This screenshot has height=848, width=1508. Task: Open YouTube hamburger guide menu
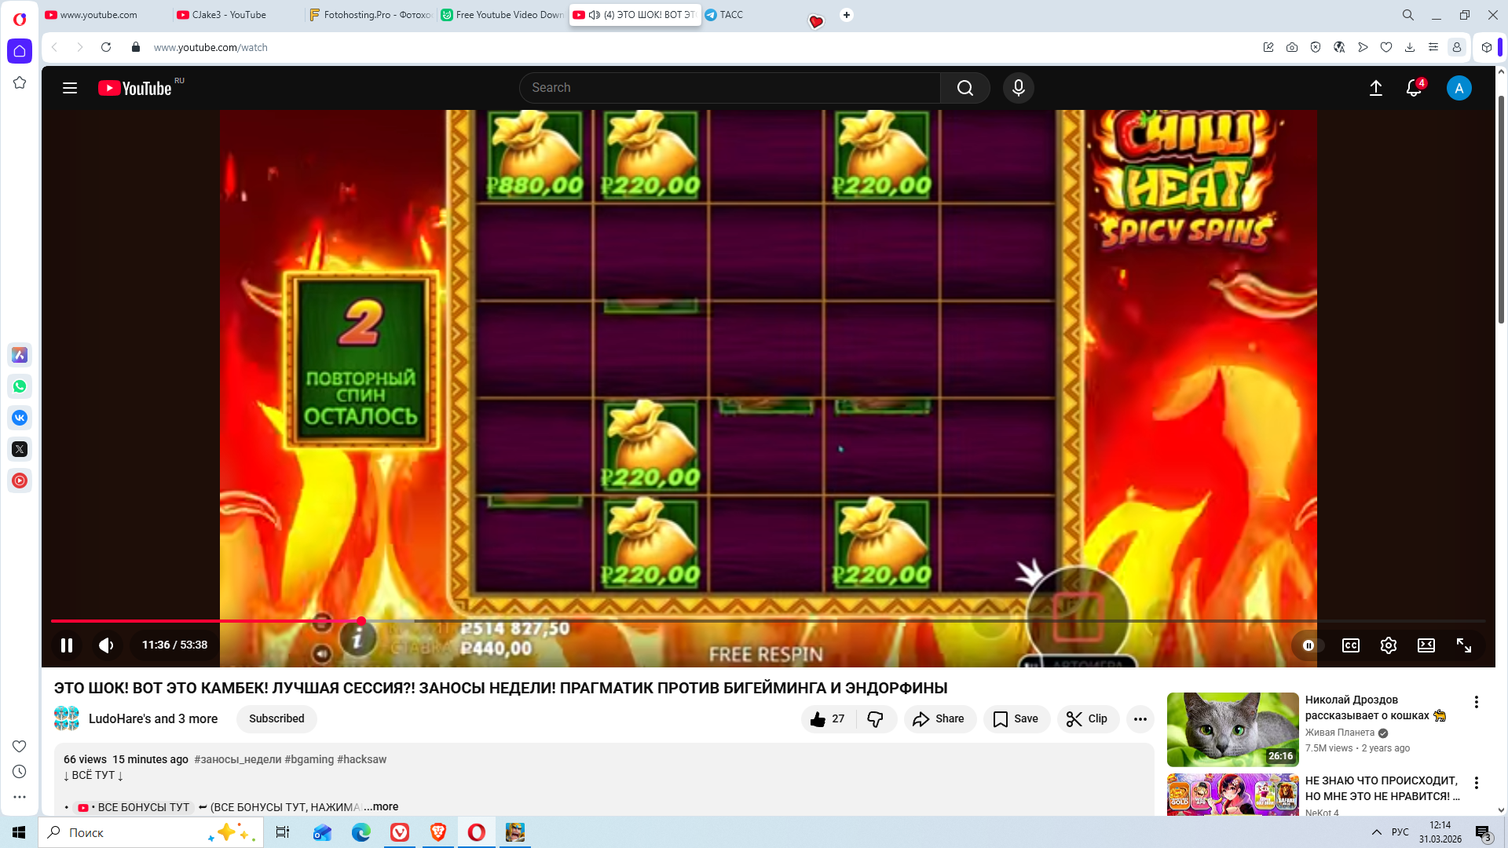click(70, 88)
